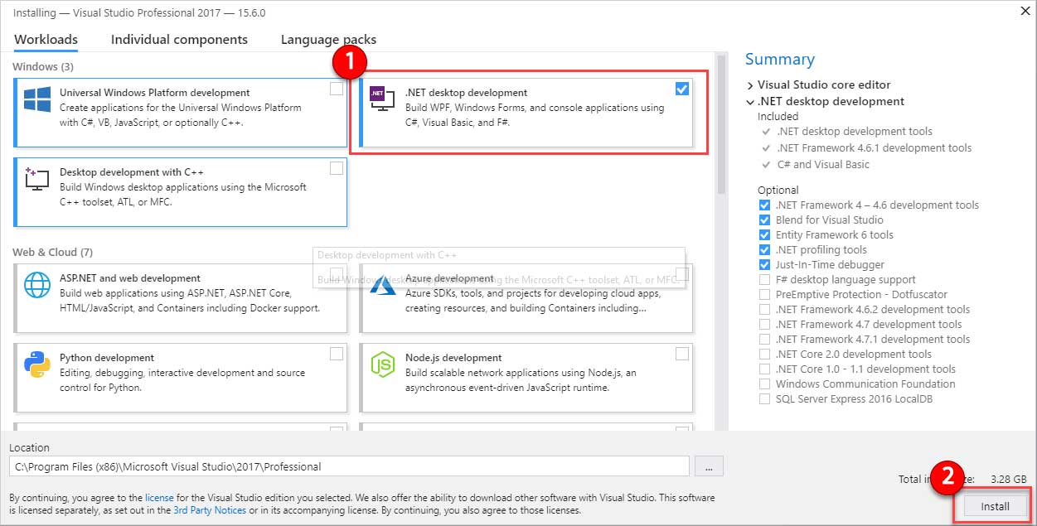
Task: Click the Azure development logo icon
Action: click(382, 285)
